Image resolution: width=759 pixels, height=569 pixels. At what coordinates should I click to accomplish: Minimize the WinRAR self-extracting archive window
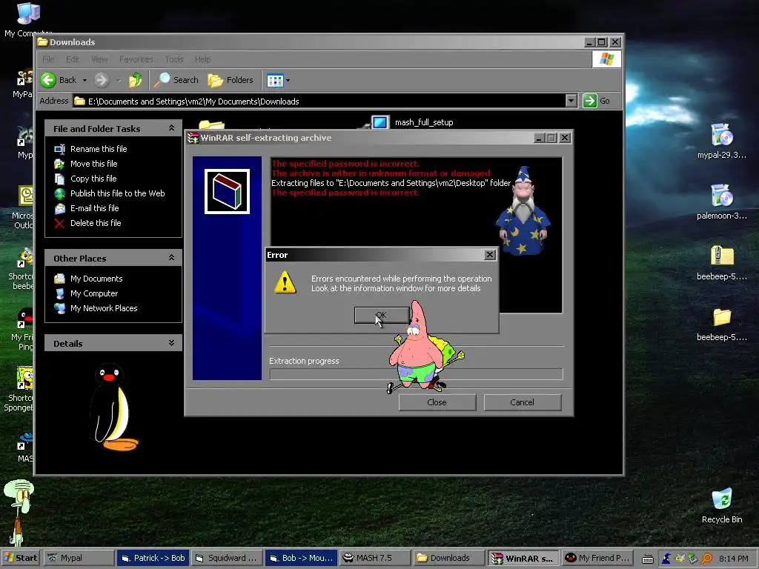540,138
